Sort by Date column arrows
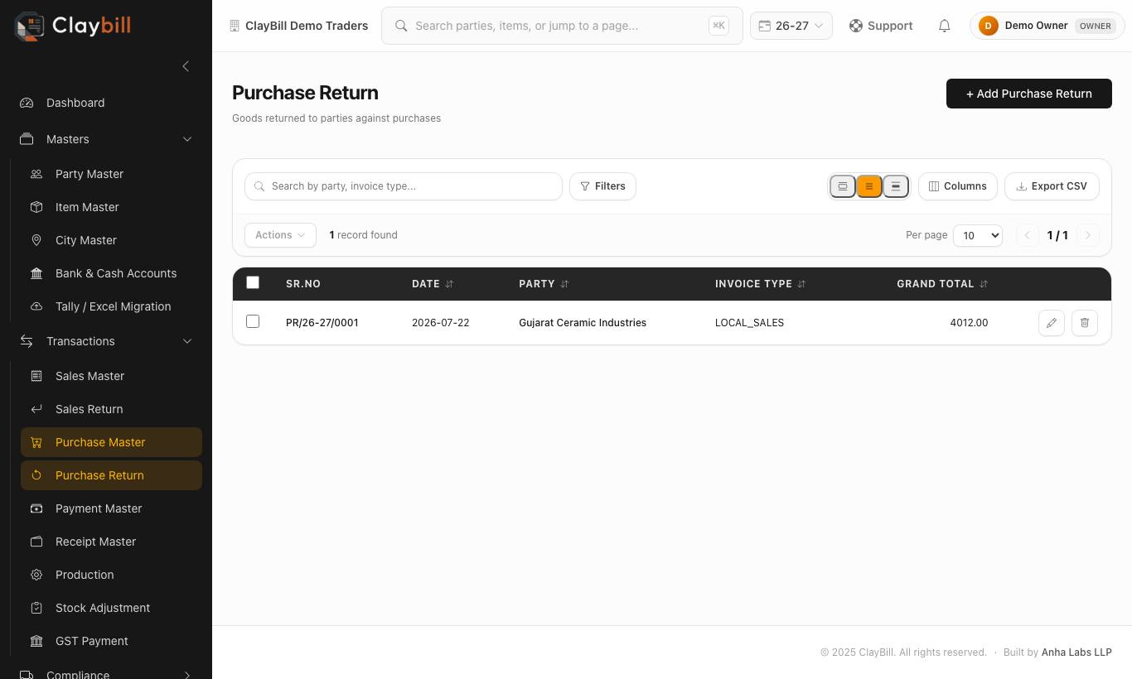 [x=449, y=284]
